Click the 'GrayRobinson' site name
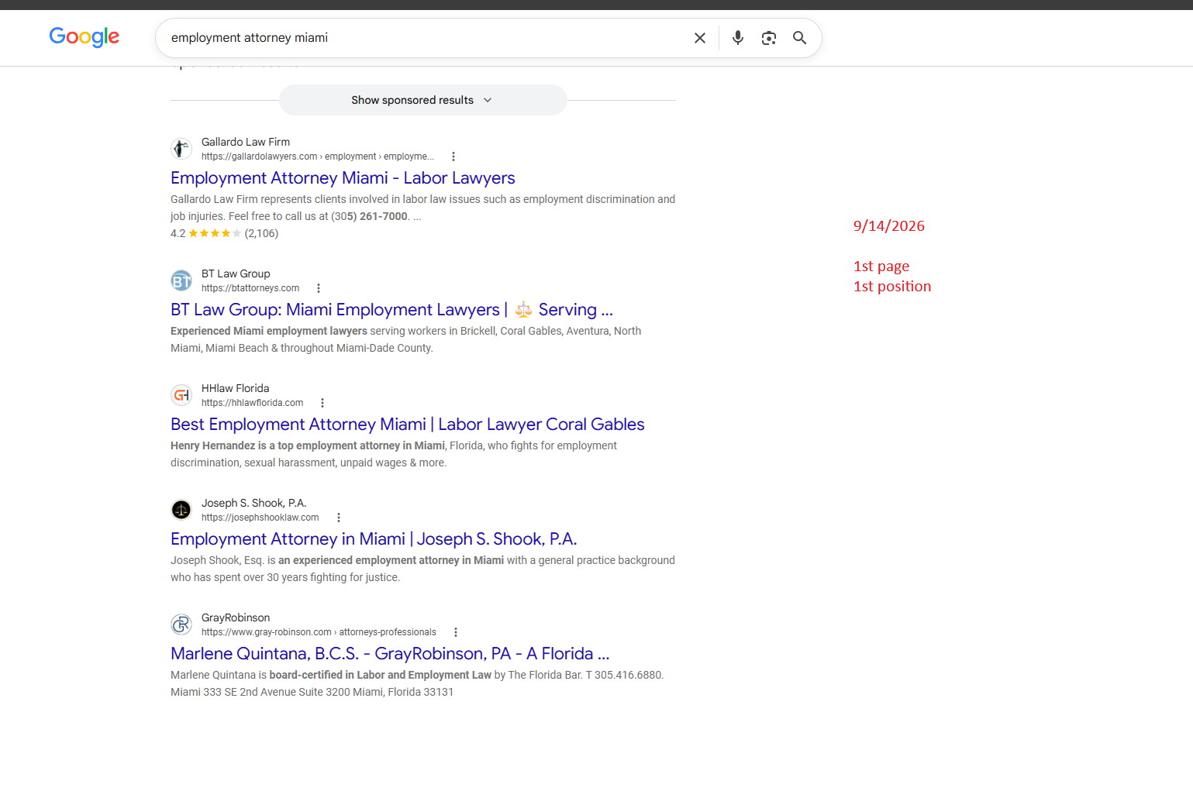This screenshot has height=798, width=1193. click(236, 617)
